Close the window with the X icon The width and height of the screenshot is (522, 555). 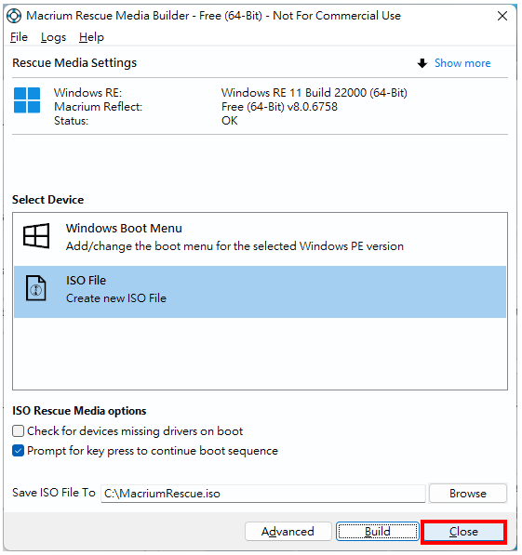pos(502,16)
